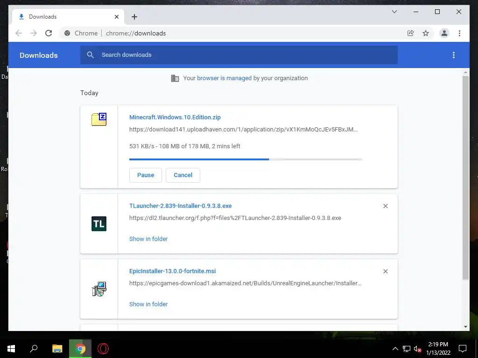Select the Downloads tab

[68, 17]
